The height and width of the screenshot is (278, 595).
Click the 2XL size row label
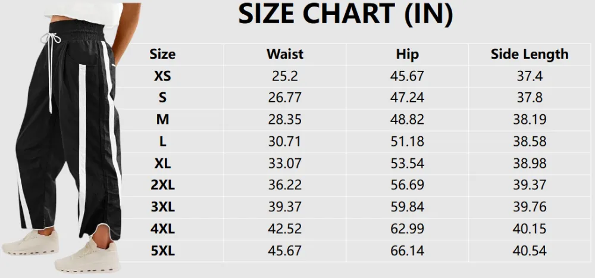[x=162, y=185]
